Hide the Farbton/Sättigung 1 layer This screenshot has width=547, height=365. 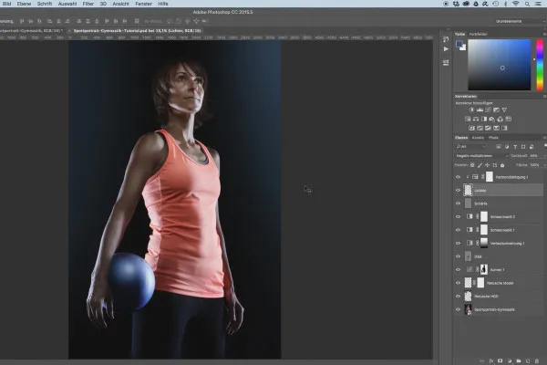pos(458,177)
